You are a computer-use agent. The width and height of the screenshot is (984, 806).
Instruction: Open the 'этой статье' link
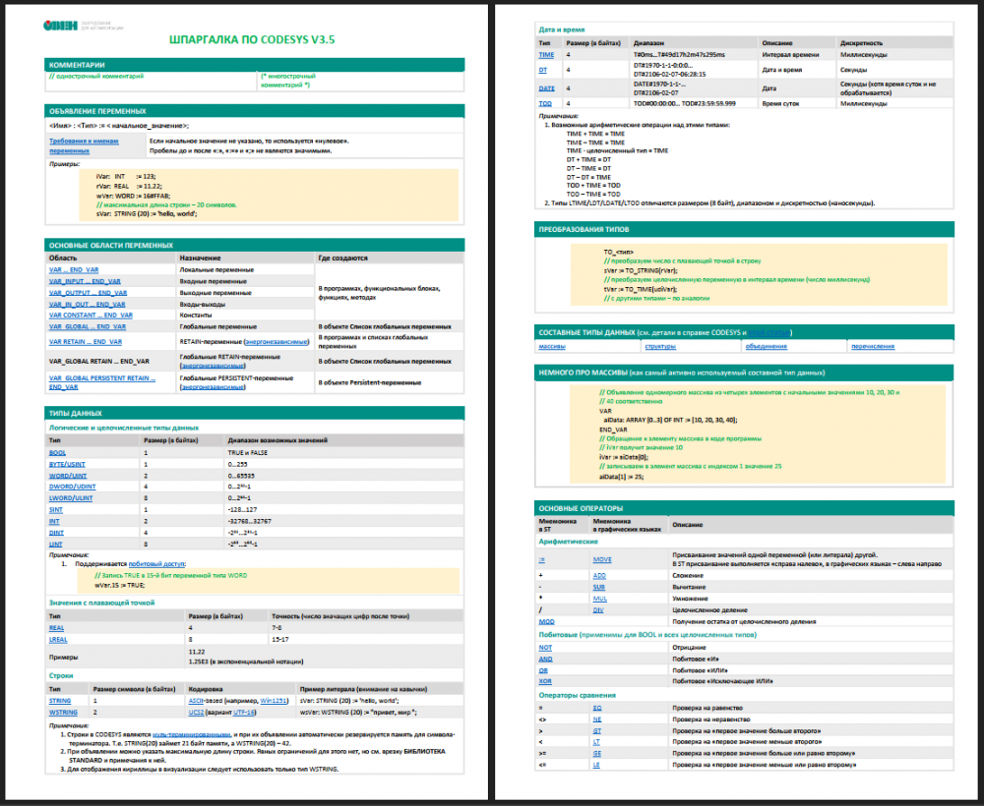[769, 332]
